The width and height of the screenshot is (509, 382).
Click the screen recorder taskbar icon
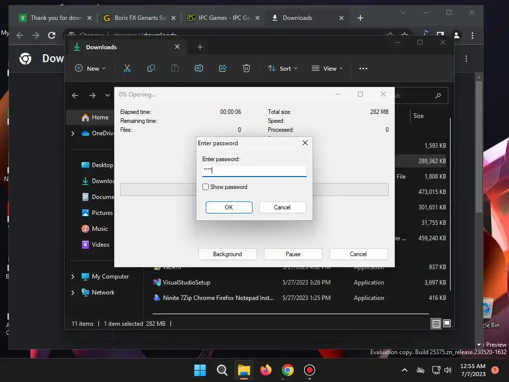click(309, 370)
